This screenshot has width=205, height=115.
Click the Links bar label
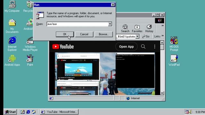tap(157, 36)
